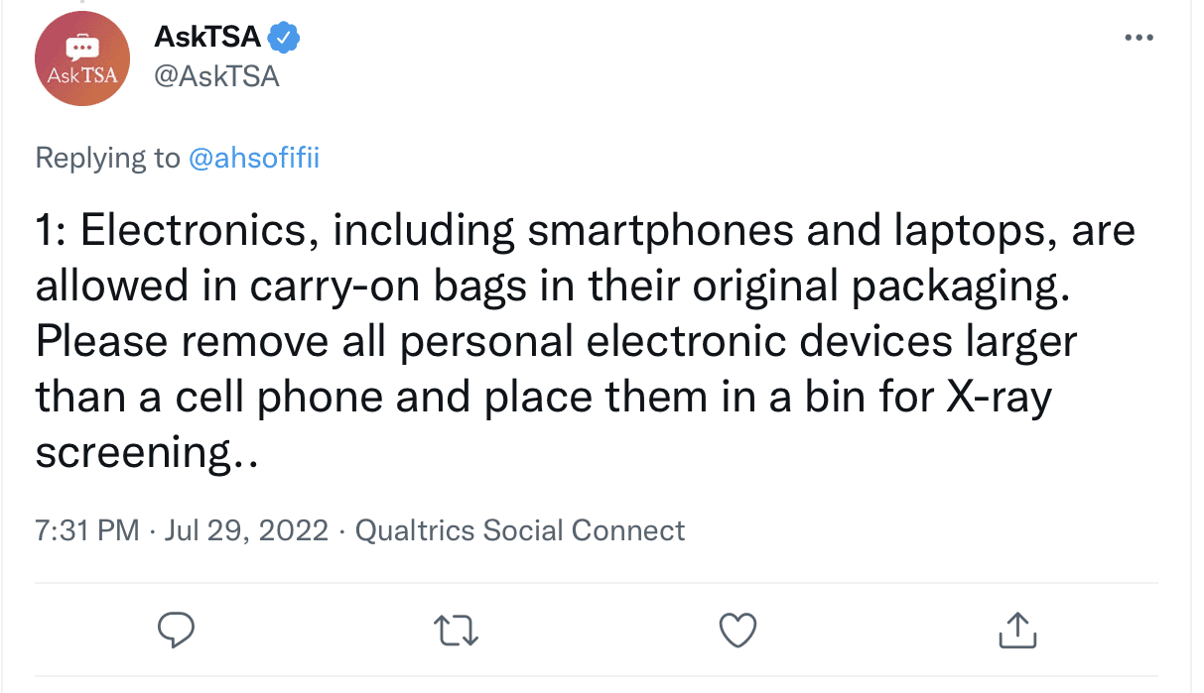Like the tweet with the heart icon
Viewport: 1204px width, 693px height.
[x=737, y=630]
